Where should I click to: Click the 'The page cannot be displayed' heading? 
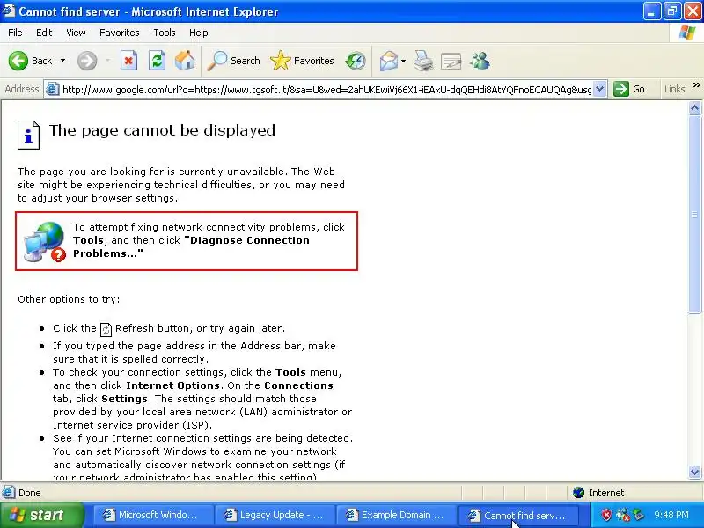(x=162, y=130)
